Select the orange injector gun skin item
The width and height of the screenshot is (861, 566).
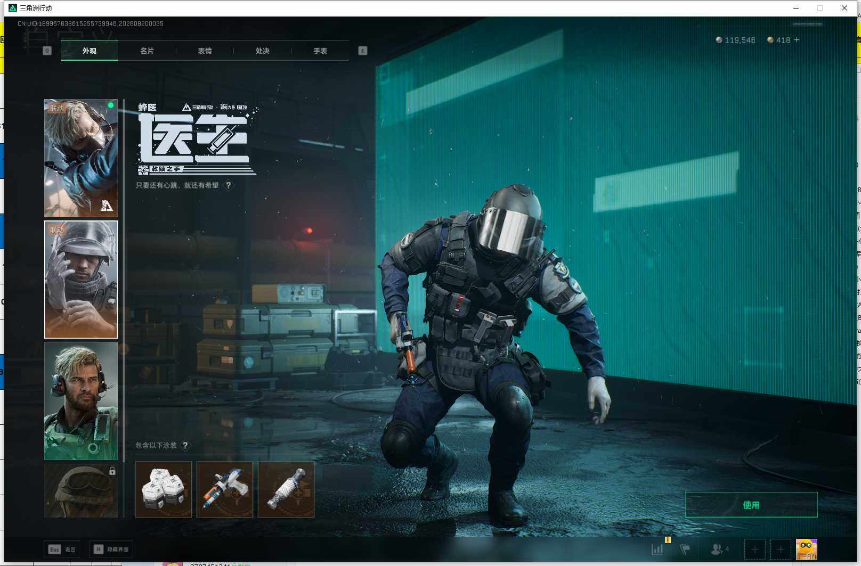(x=225, y=489)
